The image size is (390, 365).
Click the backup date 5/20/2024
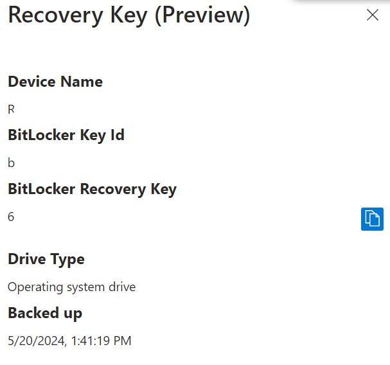click(37, 341)
